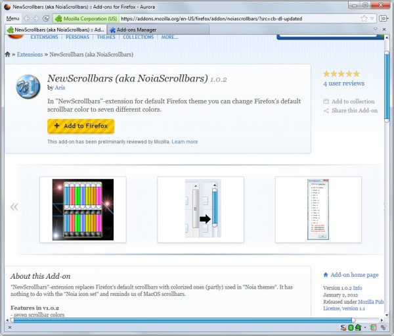Open the THEMES navigation link
Image resolution: width=394 pixels, height=336 pixels.
[x=106, y=37]
